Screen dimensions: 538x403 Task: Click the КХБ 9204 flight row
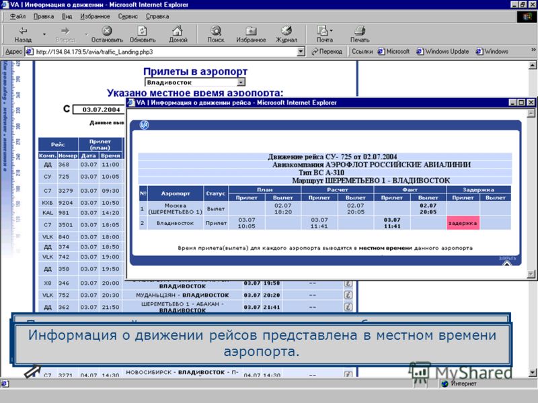tap(80, 203)
